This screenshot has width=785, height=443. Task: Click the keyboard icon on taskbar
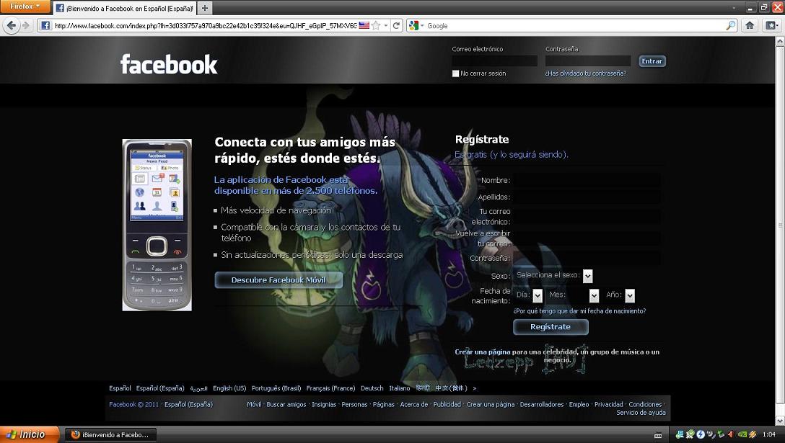[658, 435]
